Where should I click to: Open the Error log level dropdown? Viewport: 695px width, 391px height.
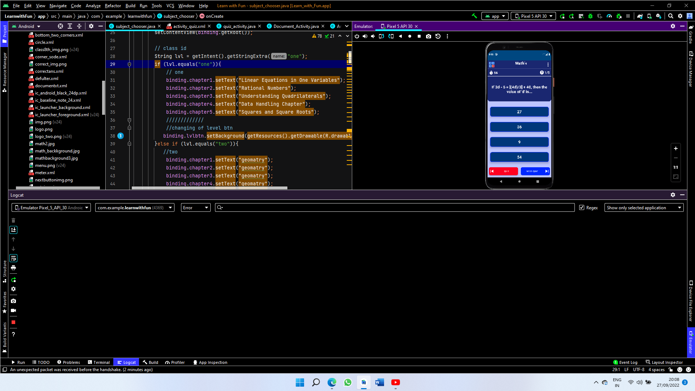(195, 207)
